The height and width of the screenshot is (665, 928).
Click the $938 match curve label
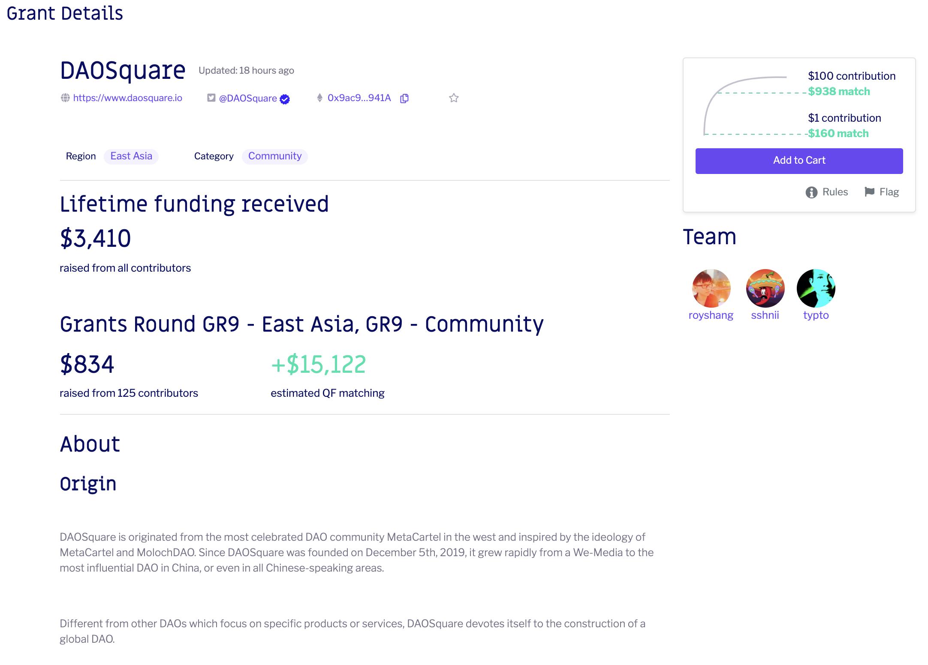tap(839, 91)
